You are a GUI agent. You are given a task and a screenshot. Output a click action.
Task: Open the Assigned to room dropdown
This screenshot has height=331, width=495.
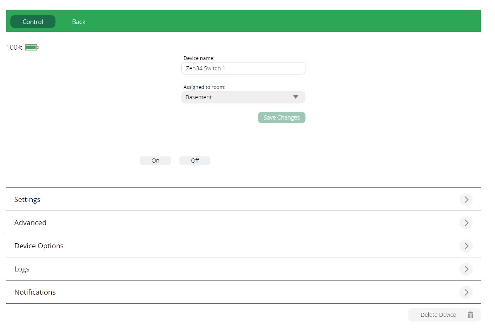243,97
